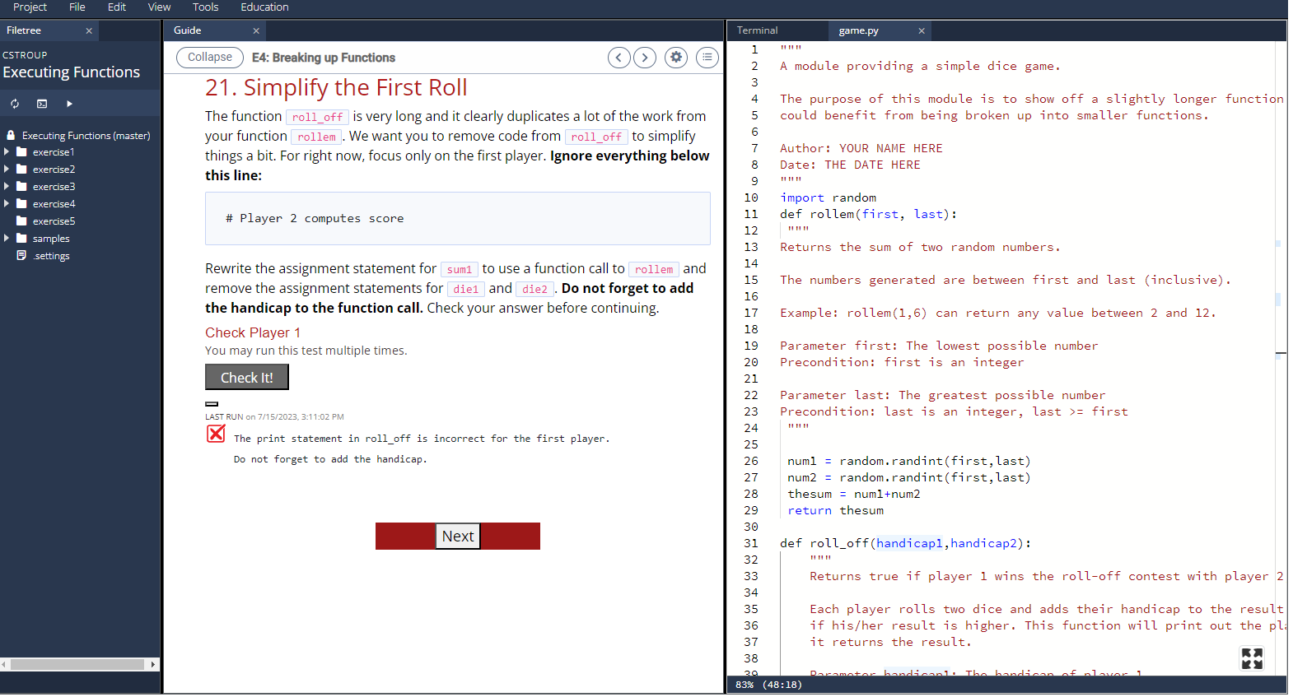Expand the exercise1 folder arrow

7,152
